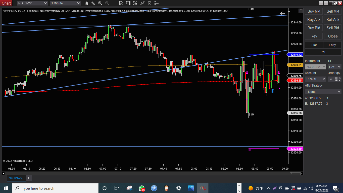Image resolution: width=343 pixels, height=193 pixels.
Task: Click the zoom in magnifier icon
Action: click(x=100, y=3)
